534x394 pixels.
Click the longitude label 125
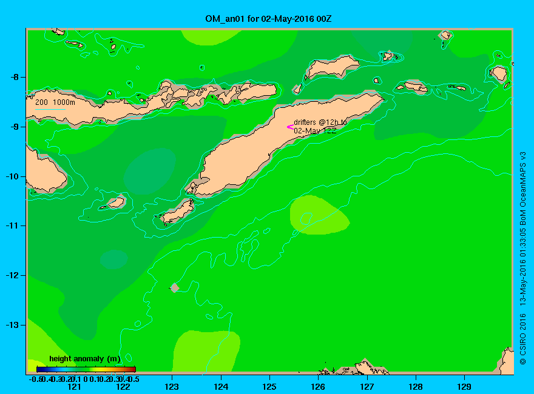(x=269, y=387)
